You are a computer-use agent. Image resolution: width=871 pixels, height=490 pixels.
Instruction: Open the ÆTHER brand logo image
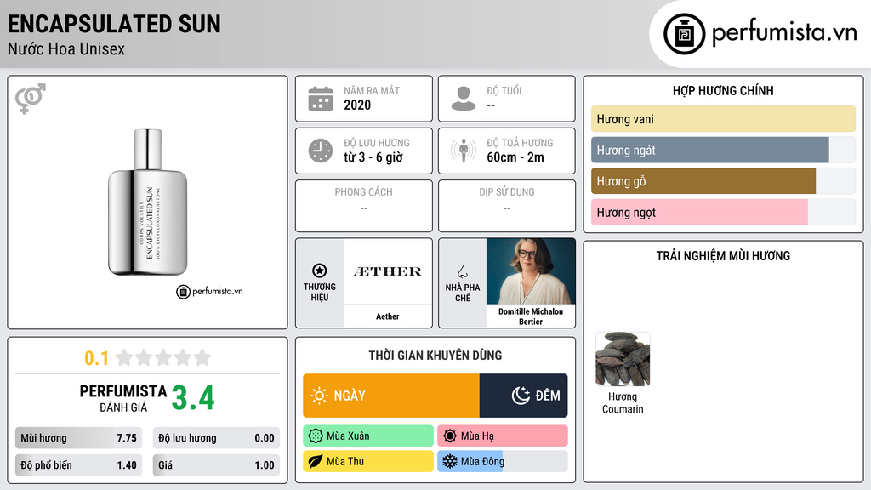tap(388, 271)
